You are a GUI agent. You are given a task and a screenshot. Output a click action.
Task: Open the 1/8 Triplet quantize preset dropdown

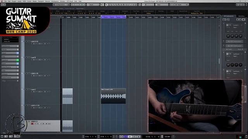click(180, 5)
